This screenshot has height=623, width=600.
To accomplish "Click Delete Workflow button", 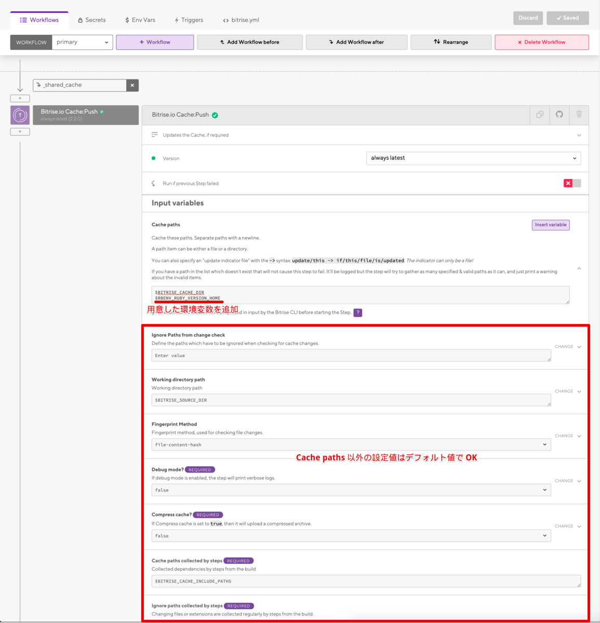I will coord(542,42).
